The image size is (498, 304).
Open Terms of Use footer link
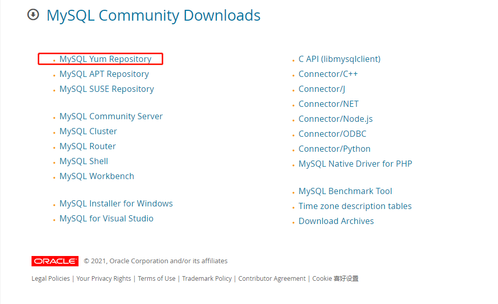157,278
